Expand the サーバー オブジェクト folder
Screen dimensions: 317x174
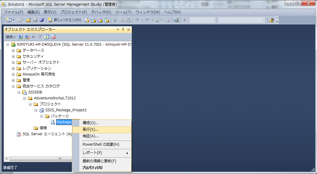tap(13, 62)
